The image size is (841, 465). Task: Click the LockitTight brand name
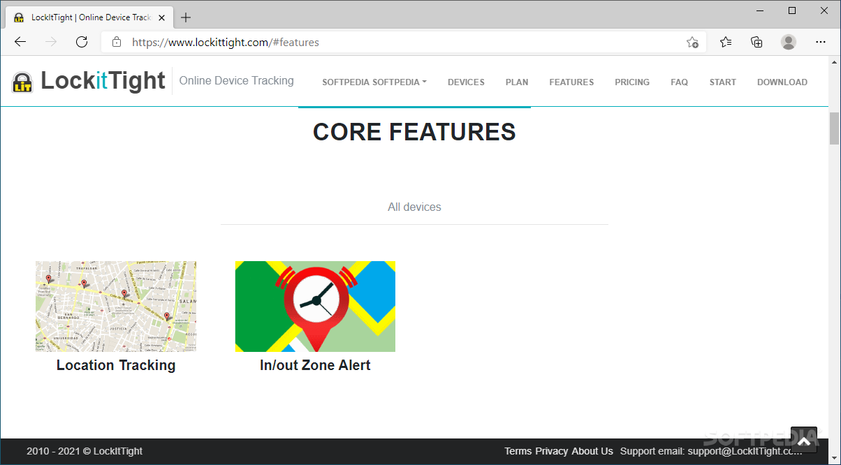pyautogui.click(x=103, y=81)
